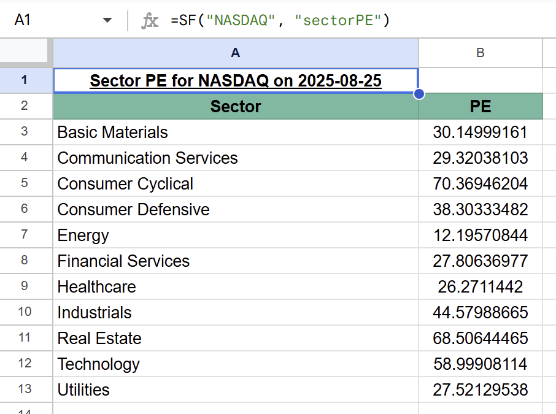Select the PE header cell

[480, 106]
